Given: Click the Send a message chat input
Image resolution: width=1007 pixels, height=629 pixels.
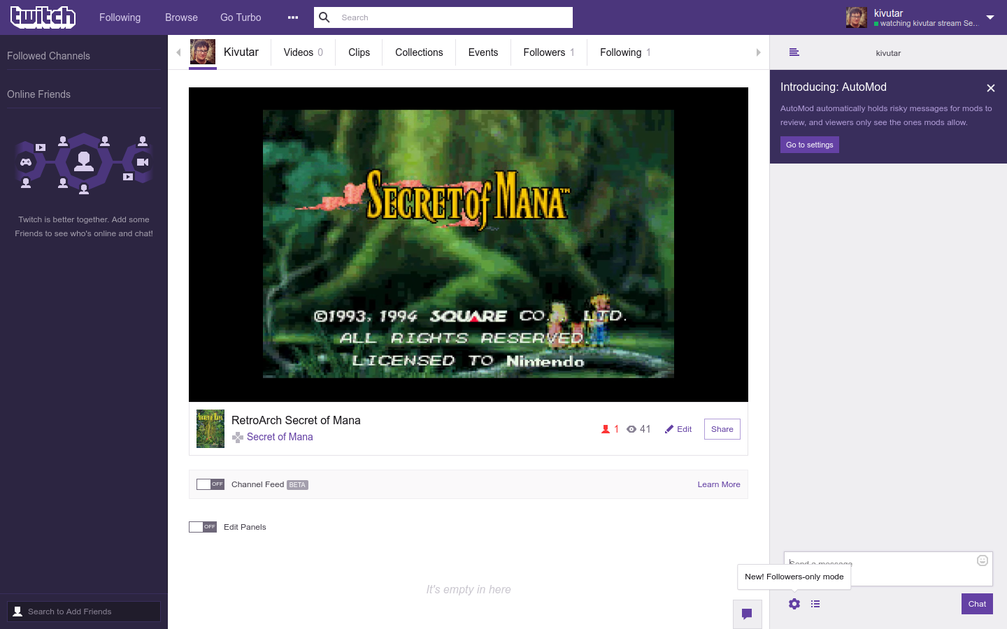Looking at the screenshot, I should click(888, 569).
